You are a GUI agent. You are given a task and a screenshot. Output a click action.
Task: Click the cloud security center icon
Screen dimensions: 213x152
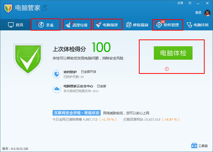(x=57, y=89)
